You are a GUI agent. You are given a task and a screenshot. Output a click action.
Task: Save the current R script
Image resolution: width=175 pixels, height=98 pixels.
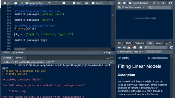tap(22, 3)
